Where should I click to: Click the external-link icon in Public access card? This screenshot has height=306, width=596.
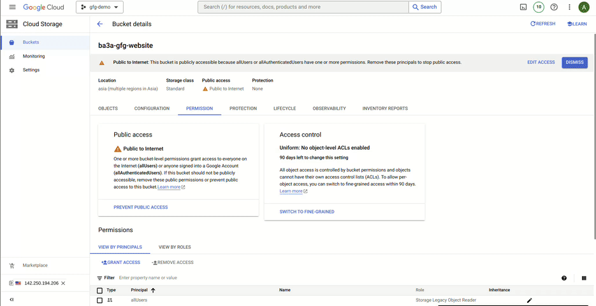pos(183,187)
